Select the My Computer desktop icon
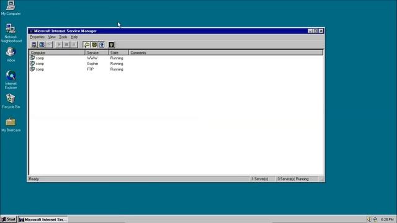 [x=11, y=8]
